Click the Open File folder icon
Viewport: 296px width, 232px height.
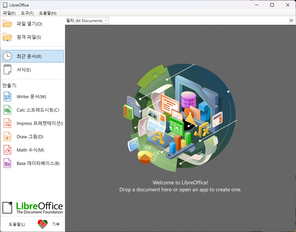[x=7, y=24]
